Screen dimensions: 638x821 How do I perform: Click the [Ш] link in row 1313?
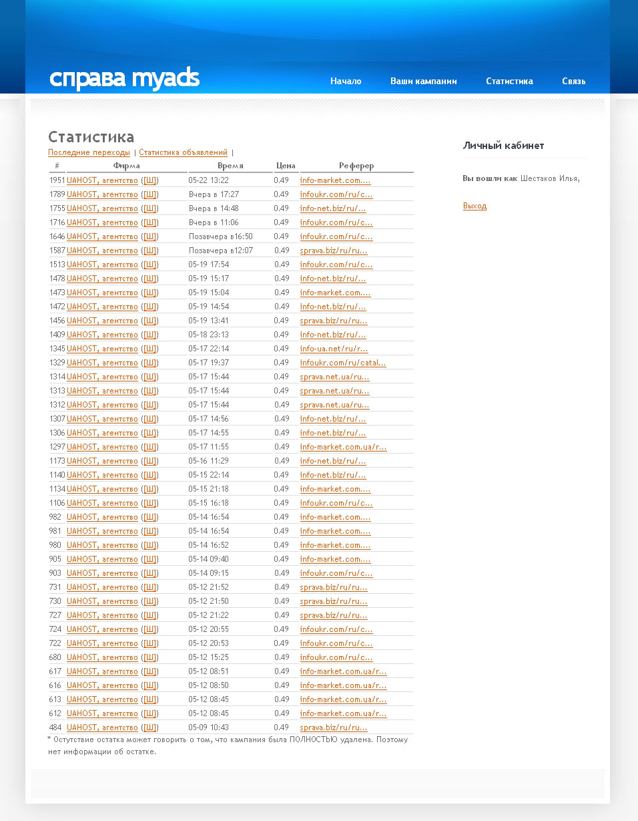pos(151,391)
